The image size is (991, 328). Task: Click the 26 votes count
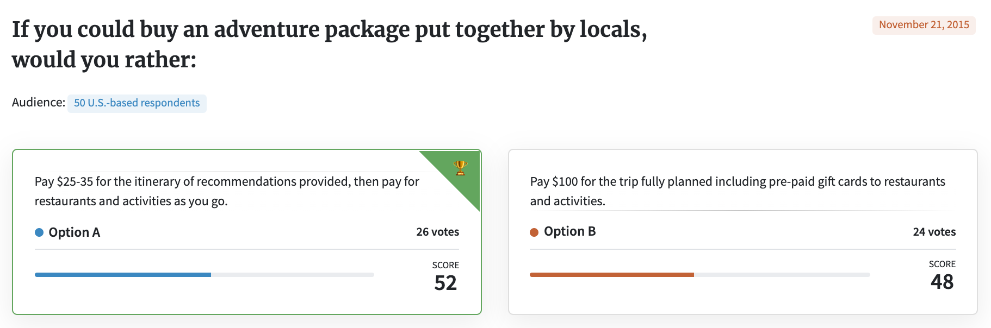point(438,232)
